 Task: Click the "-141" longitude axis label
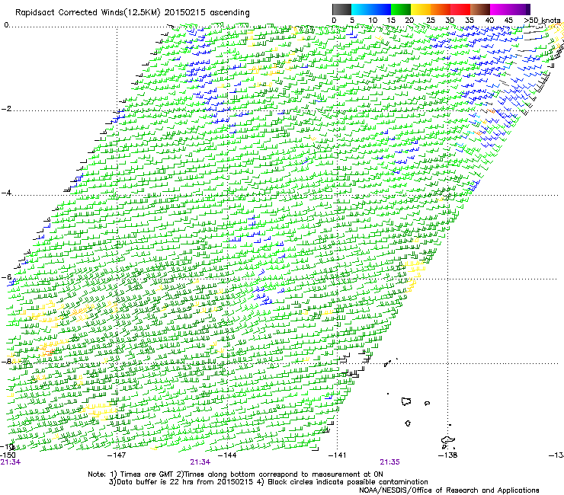coord(338,455)
